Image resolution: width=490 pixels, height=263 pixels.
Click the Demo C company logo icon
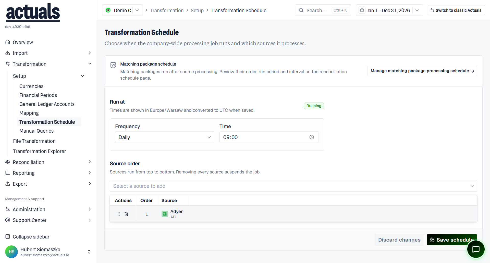point(108,10)
